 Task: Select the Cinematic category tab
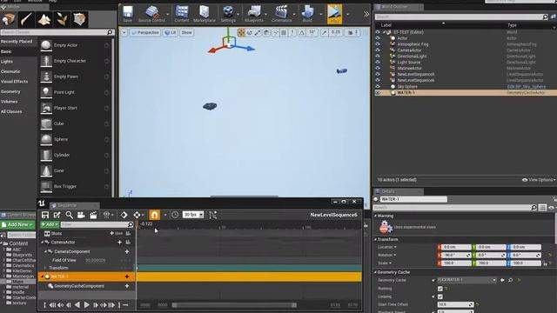(10, 71)
